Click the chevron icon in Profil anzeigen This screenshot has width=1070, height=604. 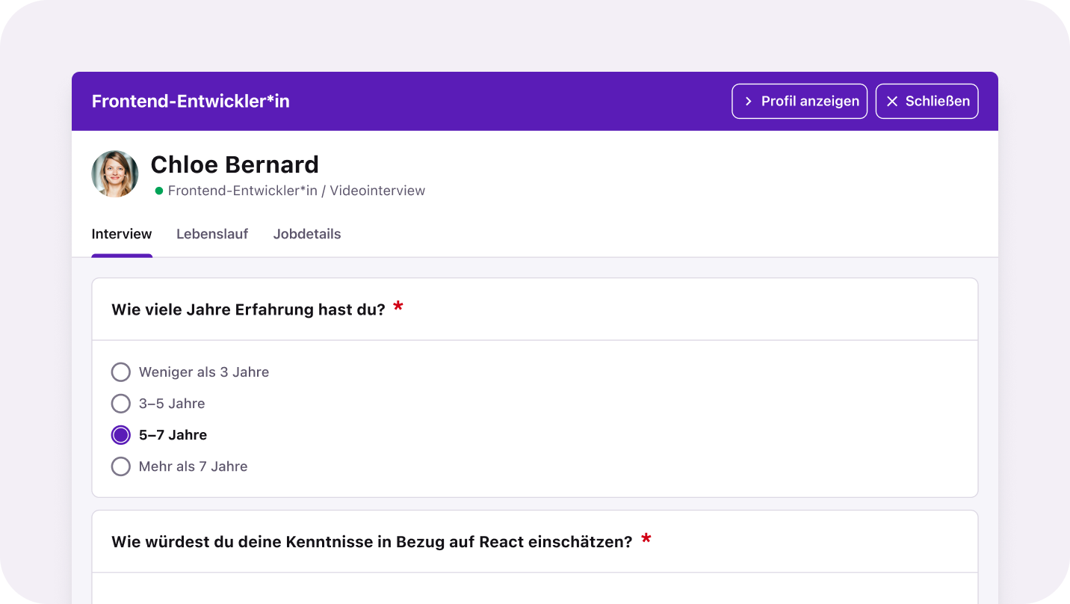tap(748, 102)
